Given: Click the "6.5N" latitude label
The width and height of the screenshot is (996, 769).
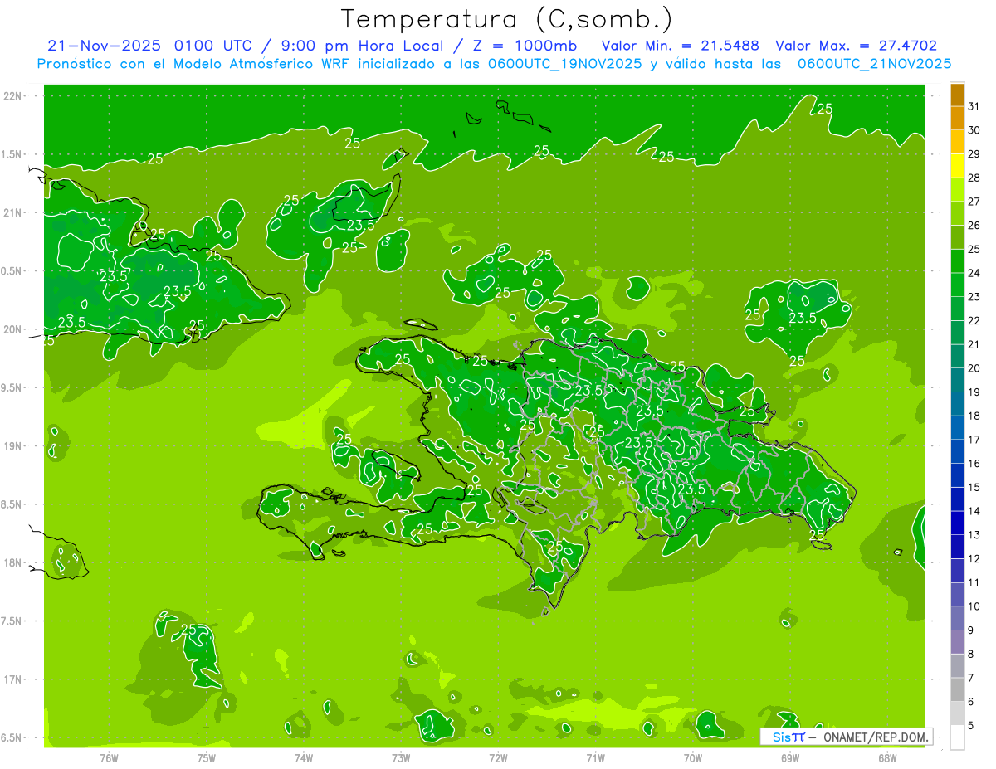Looking at the screenshot, I should pyautogui.click(x=12, y=737).
